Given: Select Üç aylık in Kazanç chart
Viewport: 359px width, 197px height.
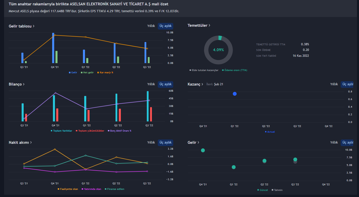Looking at the screenshot, I should 347,84.
